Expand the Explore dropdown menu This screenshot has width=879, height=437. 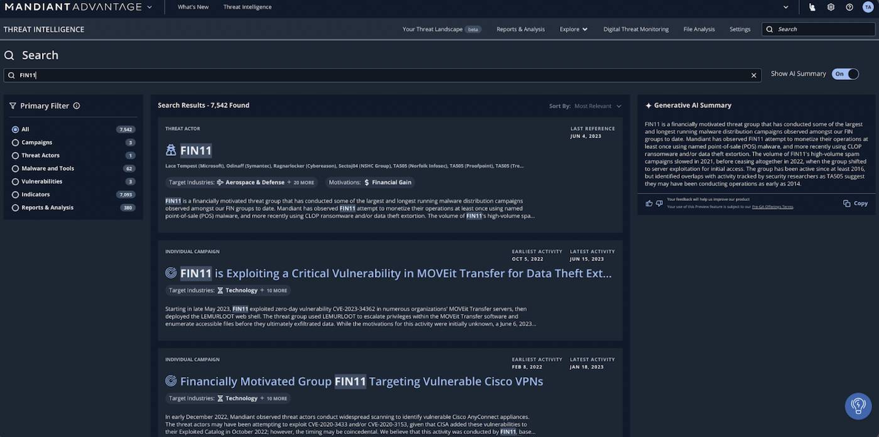tap(573, 30)
